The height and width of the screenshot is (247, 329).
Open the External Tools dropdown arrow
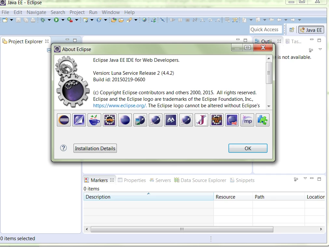(x=76, y=20)
